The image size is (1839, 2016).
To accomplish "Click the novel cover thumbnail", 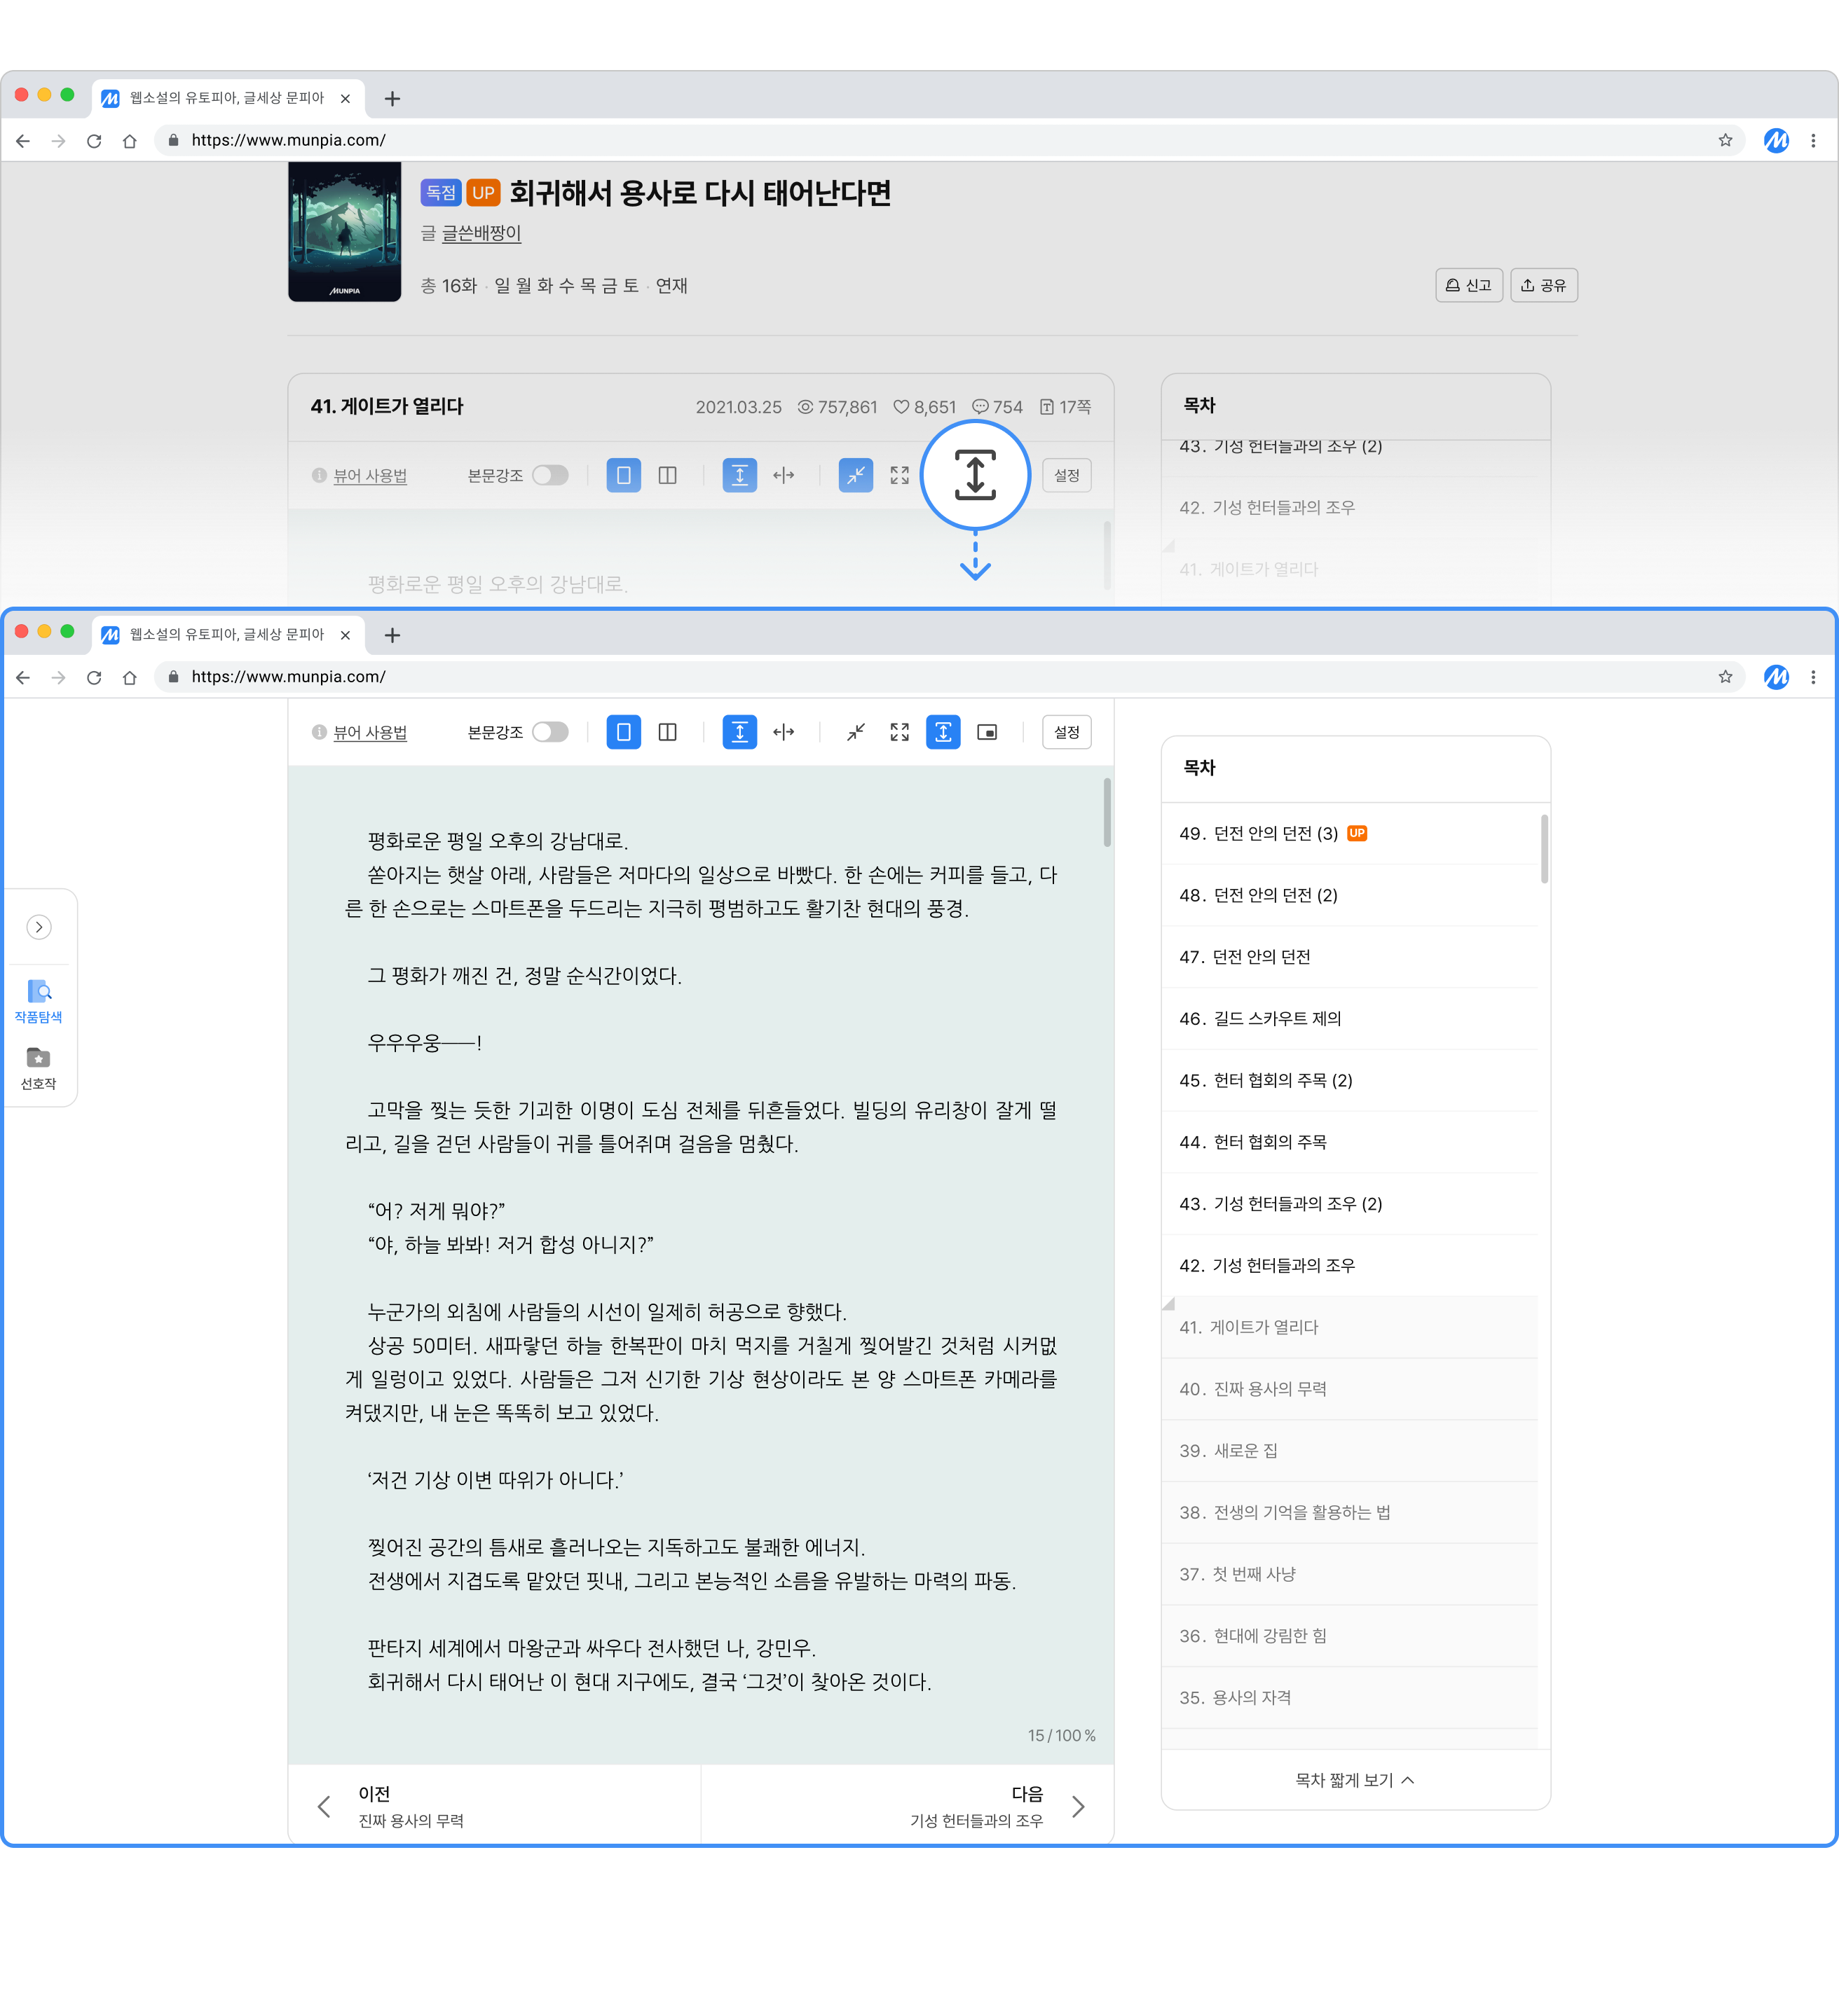I will pos(344,232).
